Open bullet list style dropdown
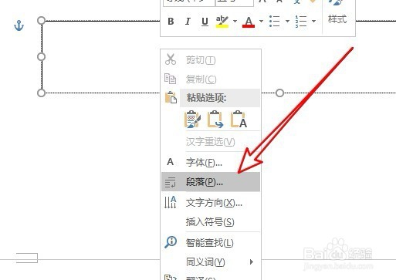 [x=287, y=21]
